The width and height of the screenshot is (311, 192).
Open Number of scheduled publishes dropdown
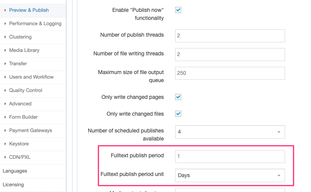pyautogui.click(x=230, y=132)
